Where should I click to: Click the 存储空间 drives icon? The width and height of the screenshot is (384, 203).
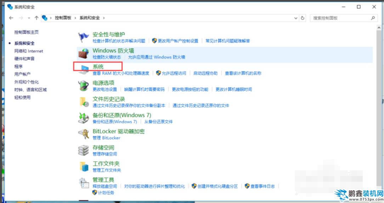coord(83,150)
